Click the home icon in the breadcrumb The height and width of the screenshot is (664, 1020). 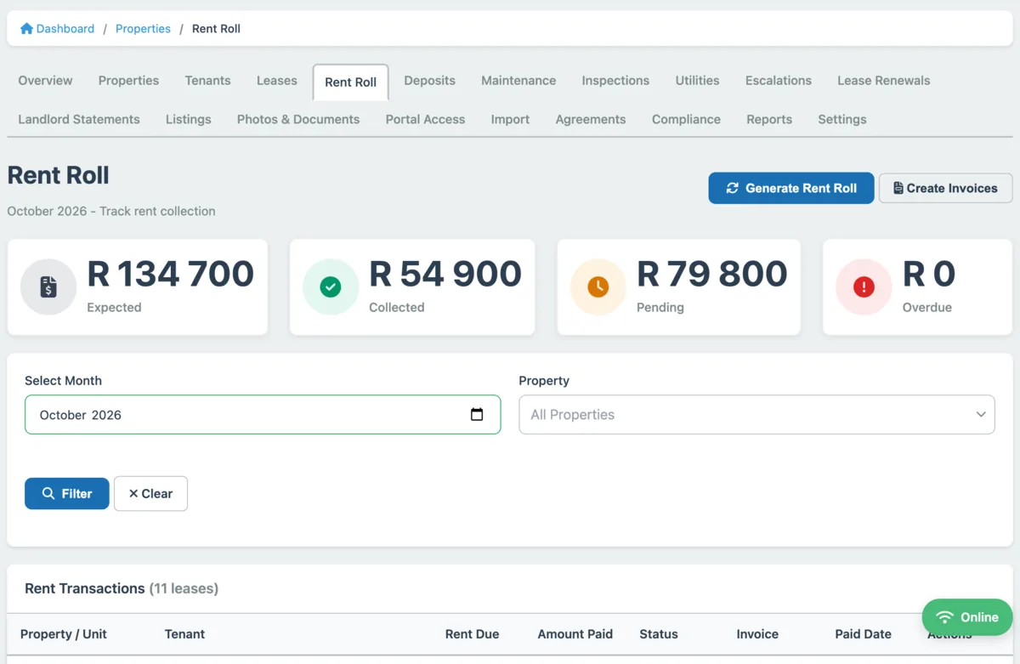point(25,28)
